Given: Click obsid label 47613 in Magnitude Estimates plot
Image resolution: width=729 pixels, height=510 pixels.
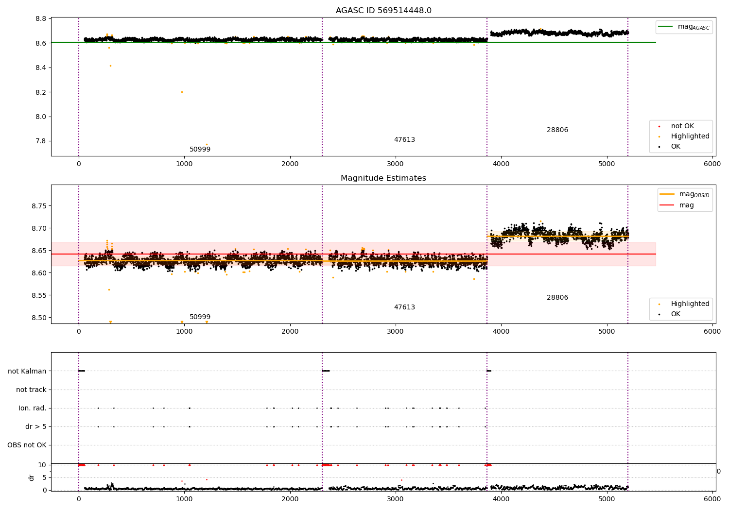Looking at the screenshot, I should point(404,307).
